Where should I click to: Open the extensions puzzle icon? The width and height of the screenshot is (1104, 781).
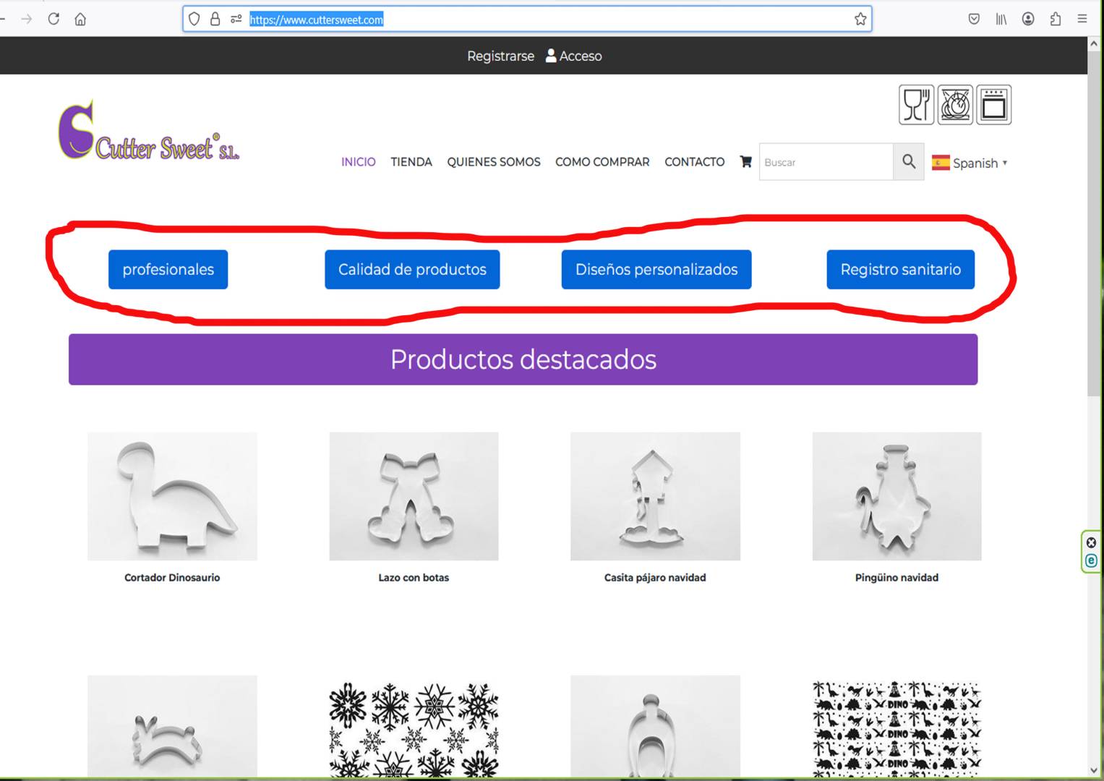point(1056,19)
